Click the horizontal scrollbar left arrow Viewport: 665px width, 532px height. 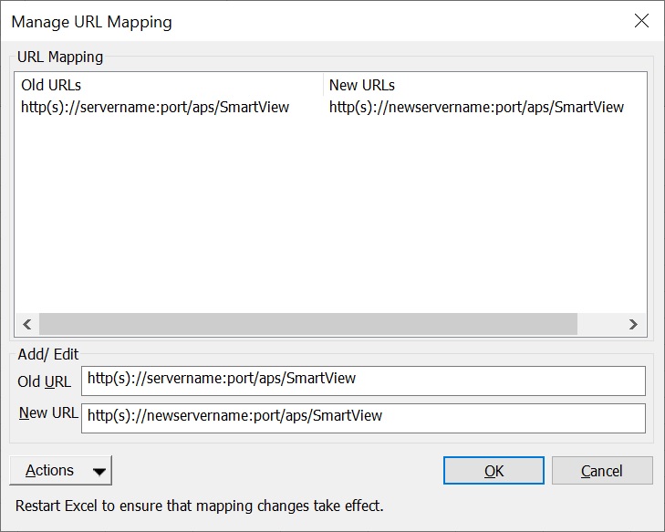(x=27, y=325)
